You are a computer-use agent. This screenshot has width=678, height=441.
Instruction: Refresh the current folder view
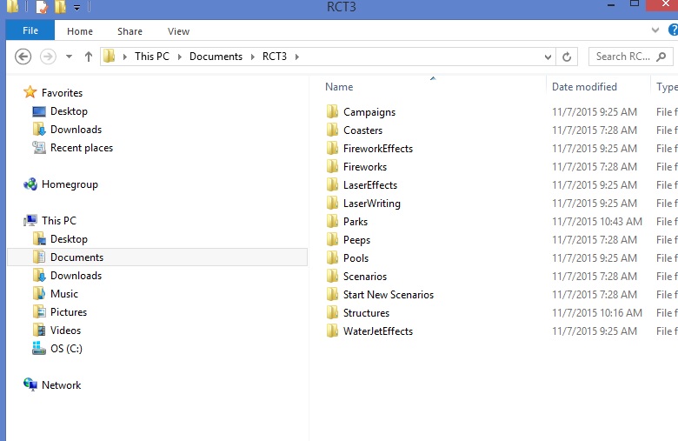coord(567,57)
